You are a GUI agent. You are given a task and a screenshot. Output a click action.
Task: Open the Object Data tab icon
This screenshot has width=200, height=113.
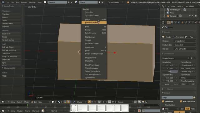pyautogui.click(x=193, y=23)
